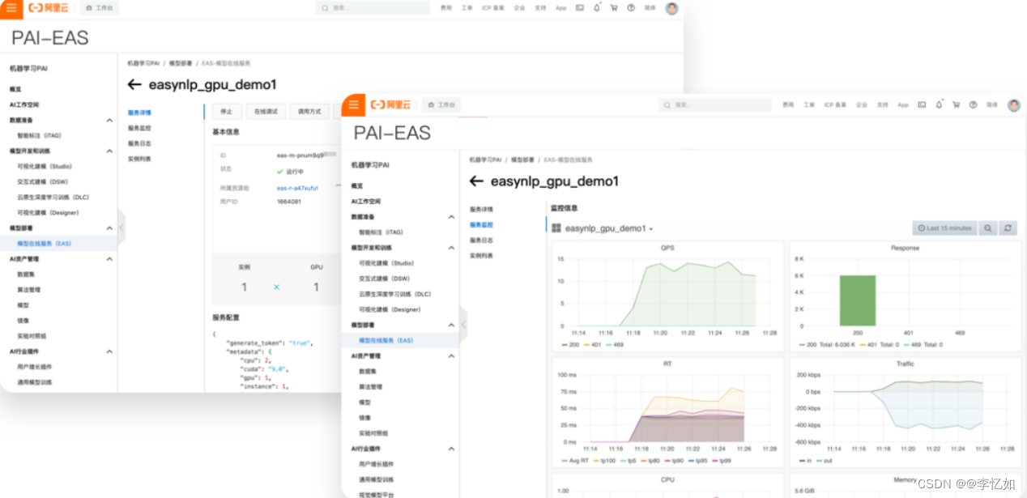Open 交互式建模（DSW） in front window sidebar
Viewport: 1027px width, 498px height.
coord(384,279)
